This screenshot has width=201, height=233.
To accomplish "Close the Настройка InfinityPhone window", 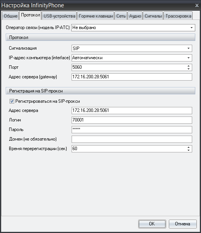I will pyautogui.click(x=197, y=5).
